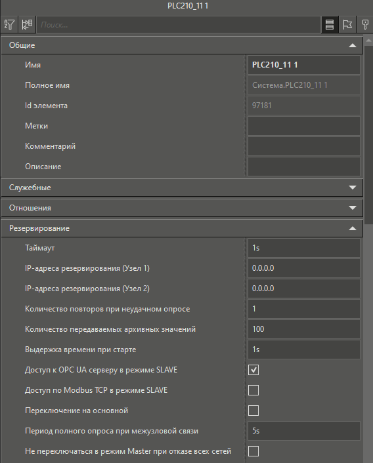Screen dimensions: 373x463
Task: Click the empty Описание field
Action: tap(304, 167)
